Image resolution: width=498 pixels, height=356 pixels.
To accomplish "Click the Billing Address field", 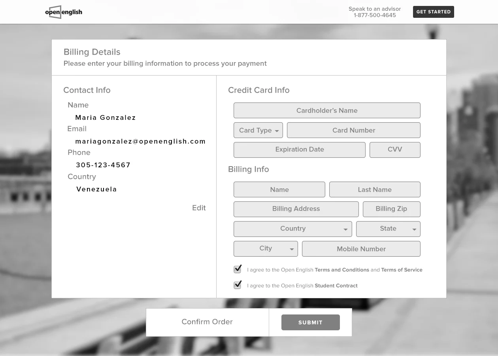I will pyautogui.click(x=296, y=209).
